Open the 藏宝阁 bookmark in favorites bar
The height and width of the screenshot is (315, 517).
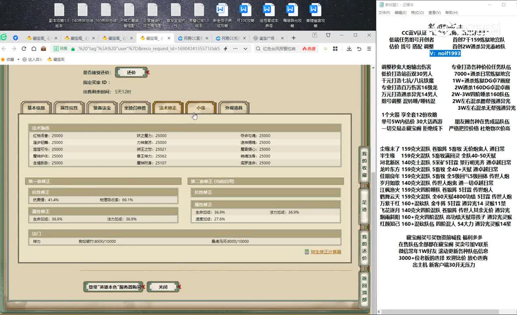click(56, 59)
